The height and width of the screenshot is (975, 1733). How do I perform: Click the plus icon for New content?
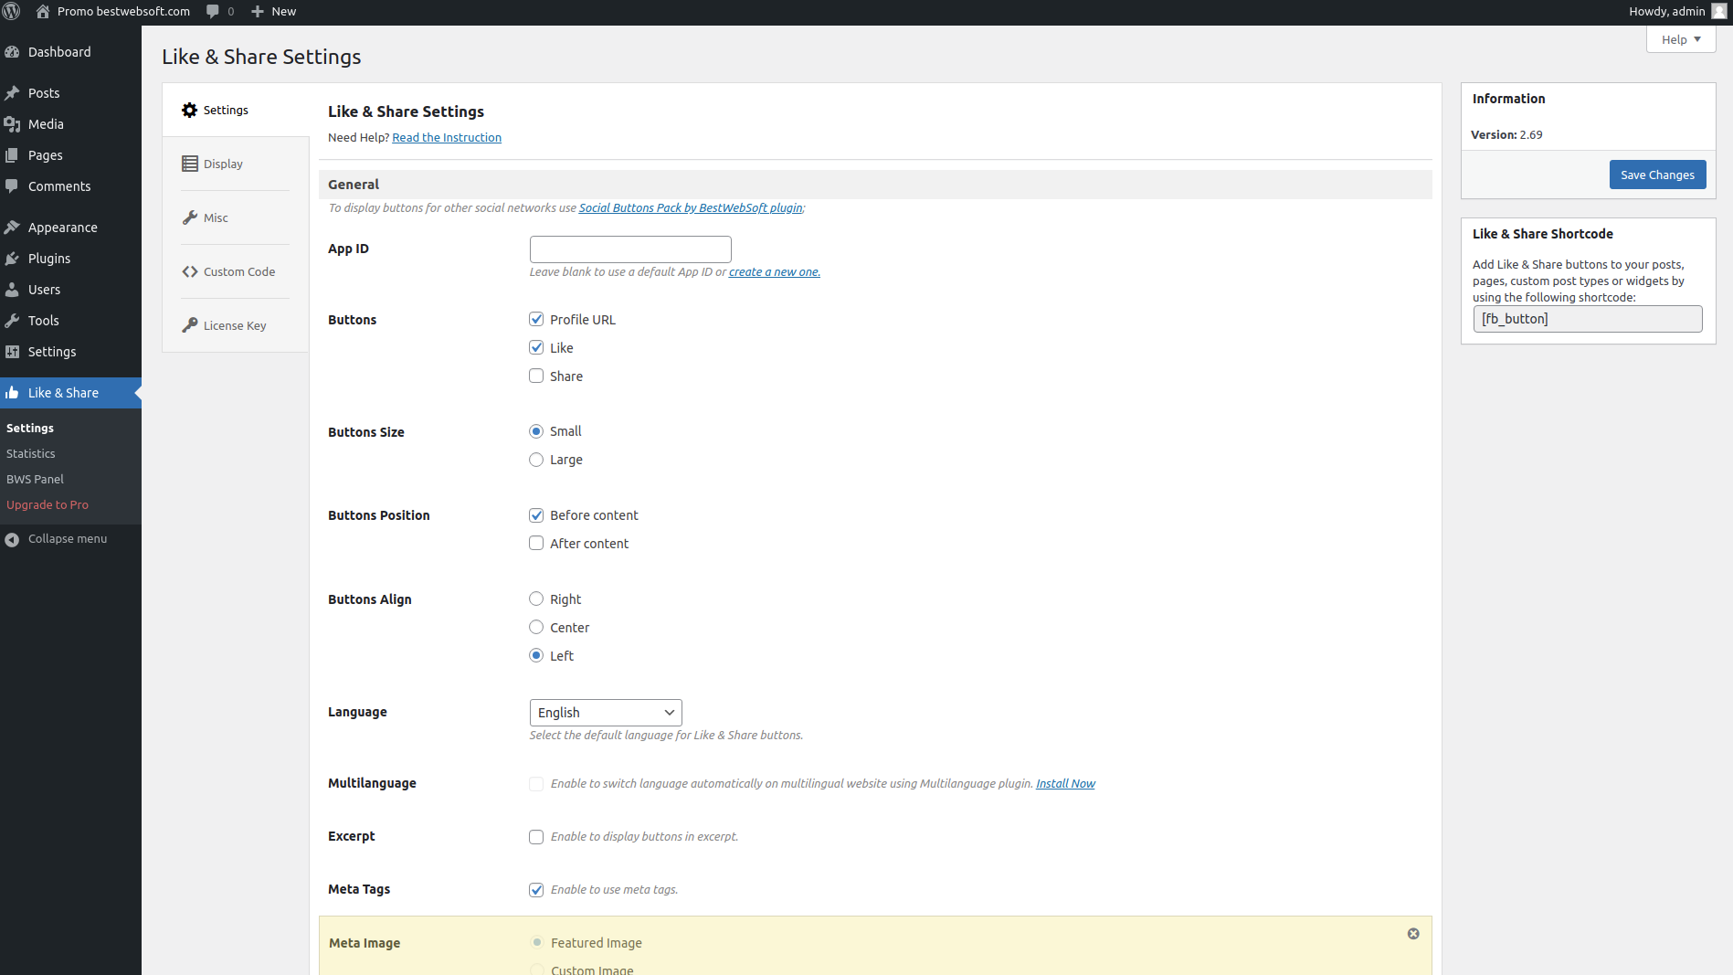point(258,12)
